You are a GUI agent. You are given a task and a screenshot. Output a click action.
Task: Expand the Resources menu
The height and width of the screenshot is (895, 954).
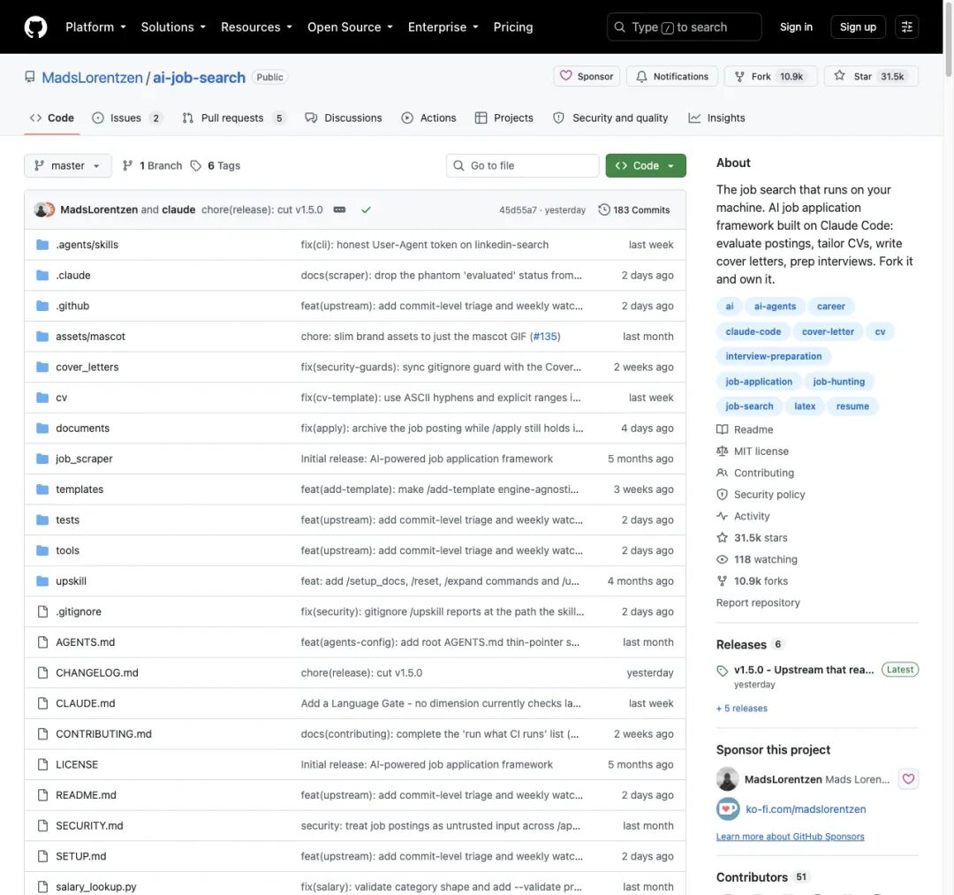[x=257, y=27]
